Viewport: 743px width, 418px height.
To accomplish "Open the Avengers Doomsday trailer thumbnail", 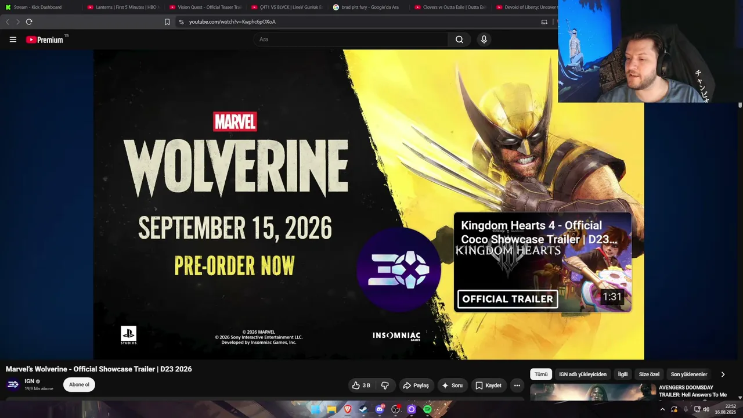I will [593, 392].
